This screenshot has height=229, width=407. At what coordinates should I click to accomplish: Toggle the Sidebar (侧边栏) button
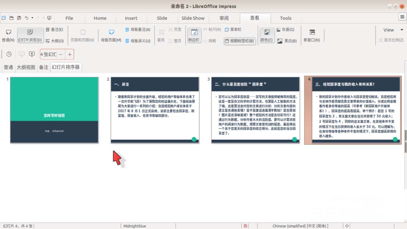194,35
